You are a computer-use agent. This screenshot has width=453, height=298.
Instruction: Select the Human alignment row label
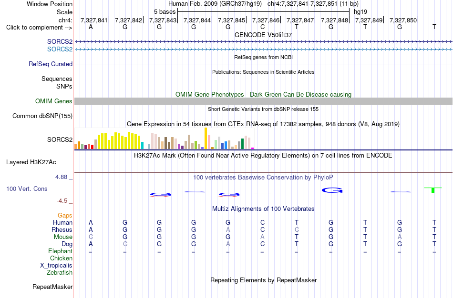click(x=62, y=222)
